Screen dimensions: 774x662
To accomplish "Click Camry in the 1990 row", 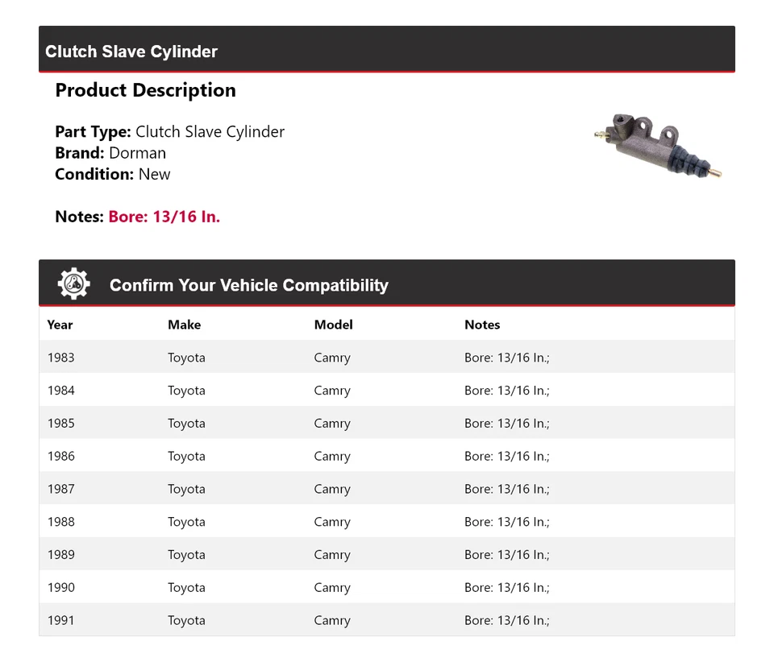I will (332, 588).
